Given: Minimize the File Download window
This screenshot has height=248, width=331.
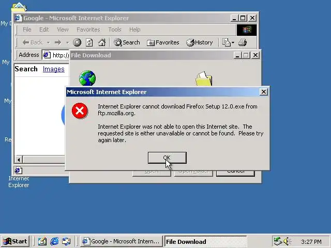Looking at the screenshot, I should [237, 55].
